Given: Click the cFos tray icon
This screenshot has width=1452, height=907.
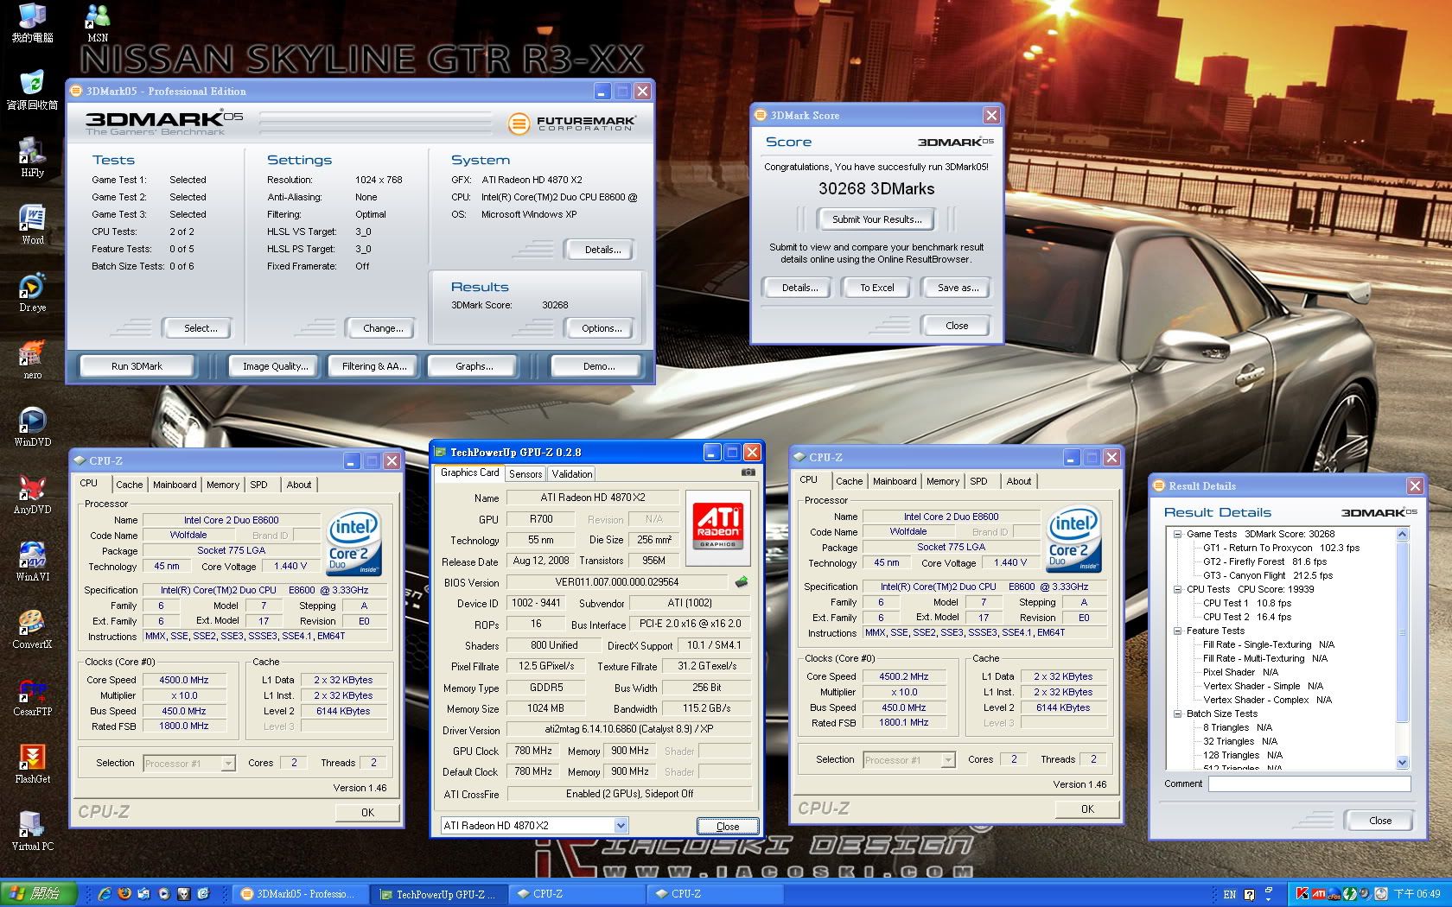Looking at the screenshot, I should click(x=1334, y=895).
